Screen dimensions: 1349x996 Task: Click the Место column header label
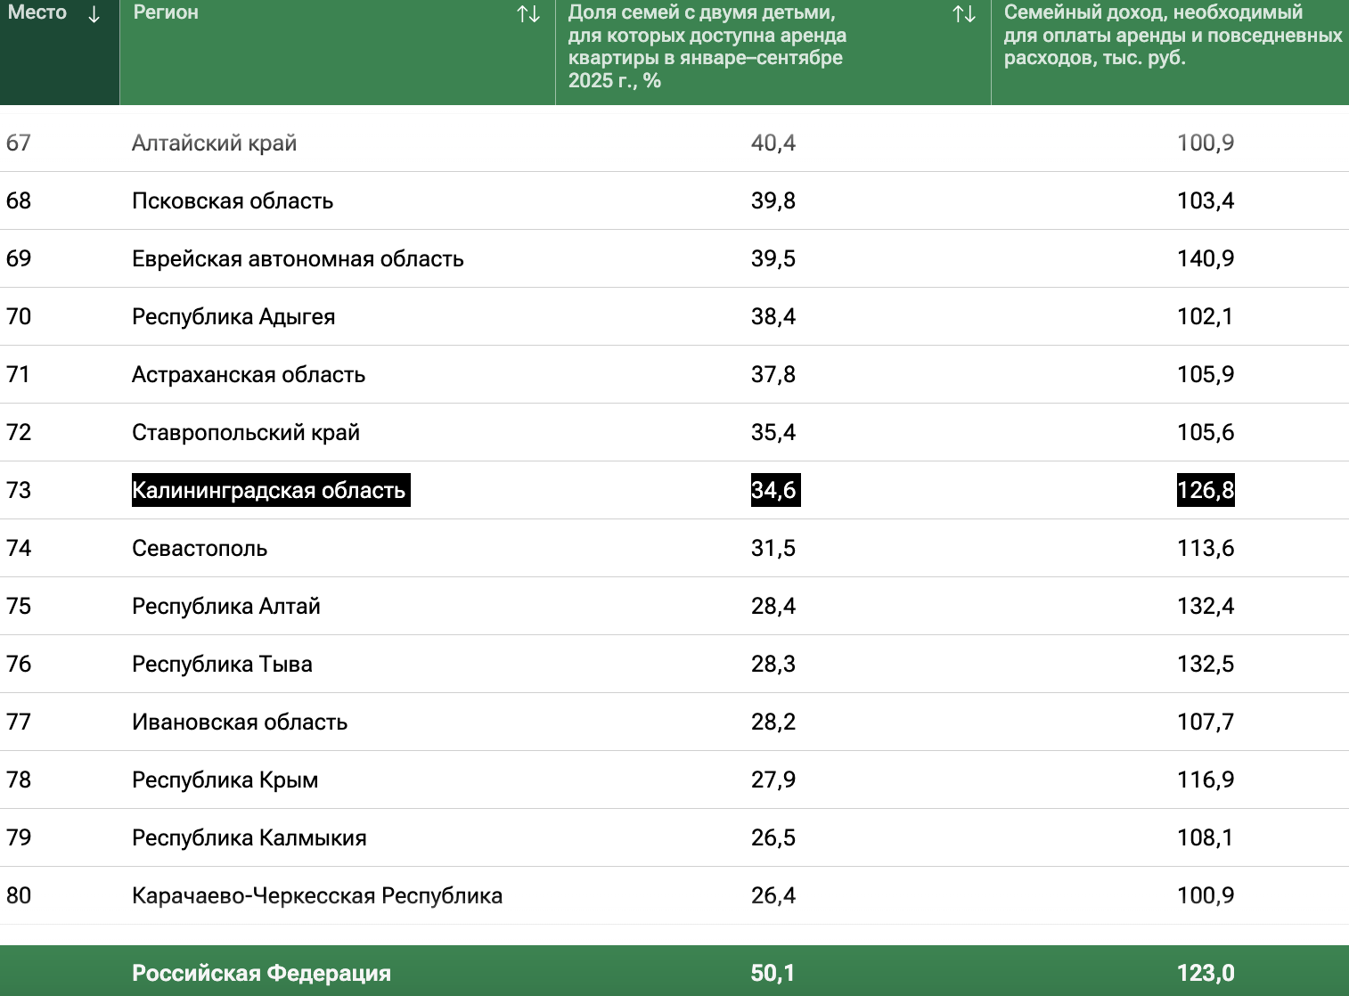click(37, 13)
